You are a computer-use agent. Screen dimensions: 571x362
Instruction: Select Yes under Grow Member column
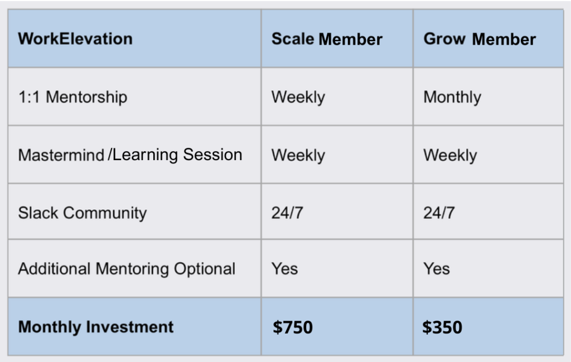pos(488,268)
